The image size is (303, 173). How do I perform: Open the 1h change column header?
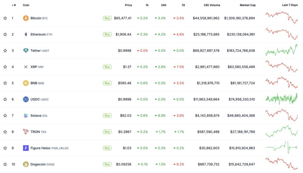pyautogui.click(x=147, y=5)
